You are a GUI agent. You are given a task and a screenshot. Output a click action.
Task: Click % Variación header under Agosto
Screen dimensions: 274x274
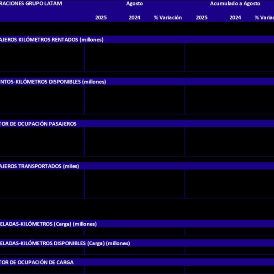tap(168, 18)
